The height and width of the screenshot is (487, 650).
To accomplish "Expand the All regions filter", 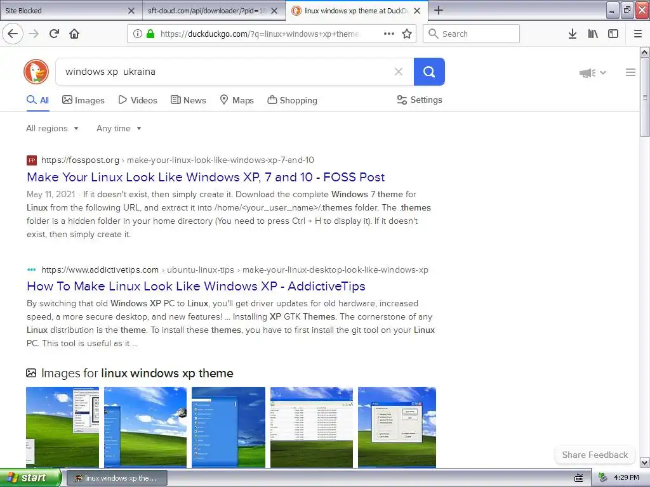I will (52, 128).
